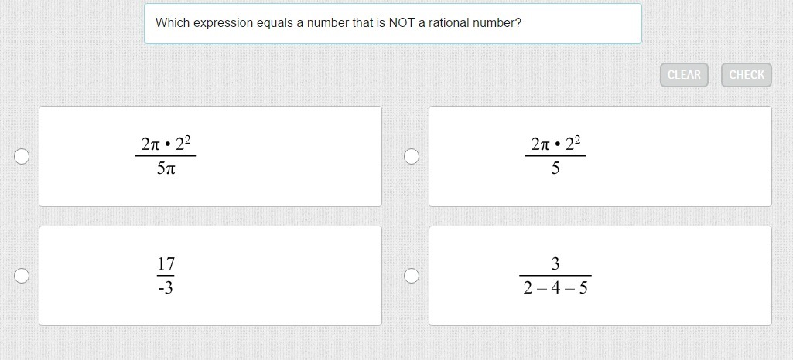Click the -3 denominator under 17
Screen dimensions: 793x360
166,288
